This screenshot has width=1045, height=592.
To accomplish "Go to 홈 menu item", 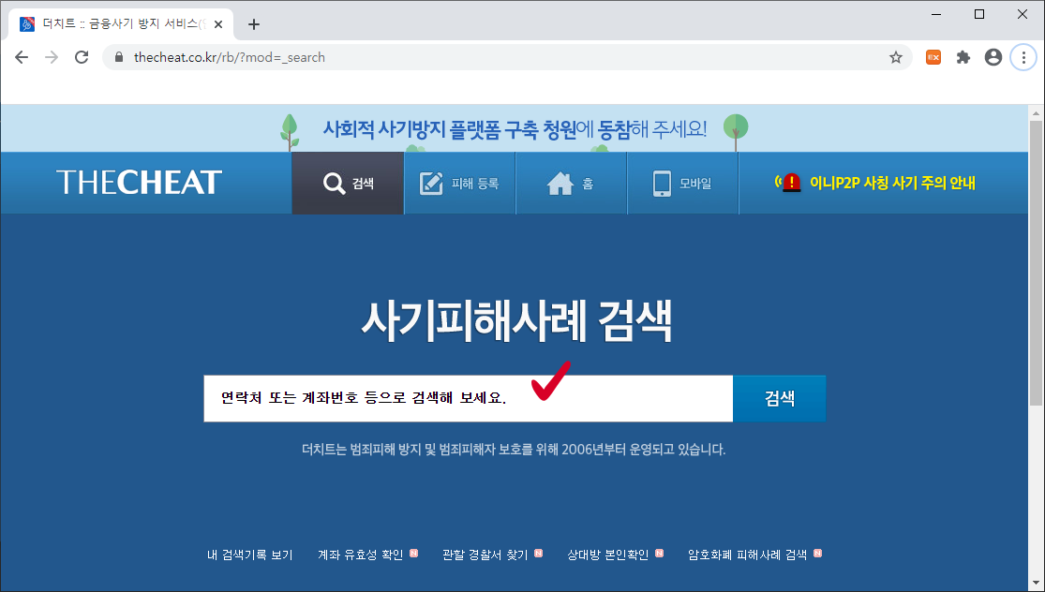I will click(571, 184).
